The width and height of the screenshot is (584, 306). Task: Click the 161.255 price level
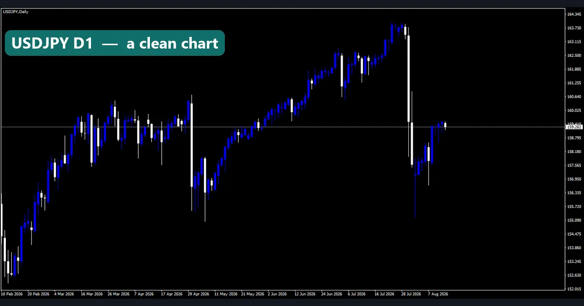(574, 83)
